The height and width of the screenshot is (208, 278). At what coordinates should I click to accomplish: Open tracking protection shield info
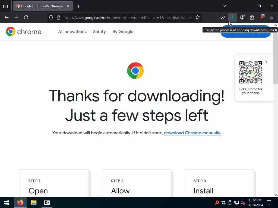coord(51,17)
